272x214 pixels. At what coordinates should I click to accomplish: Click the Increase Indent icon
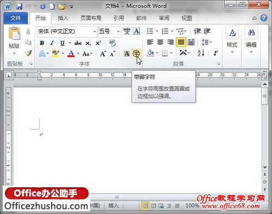(207, 31)
